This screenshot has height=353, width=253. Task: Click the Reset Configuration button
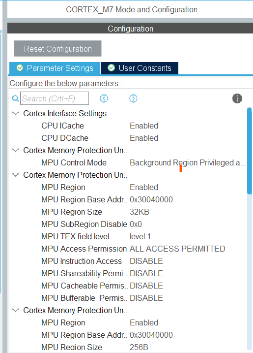point(58,49)
